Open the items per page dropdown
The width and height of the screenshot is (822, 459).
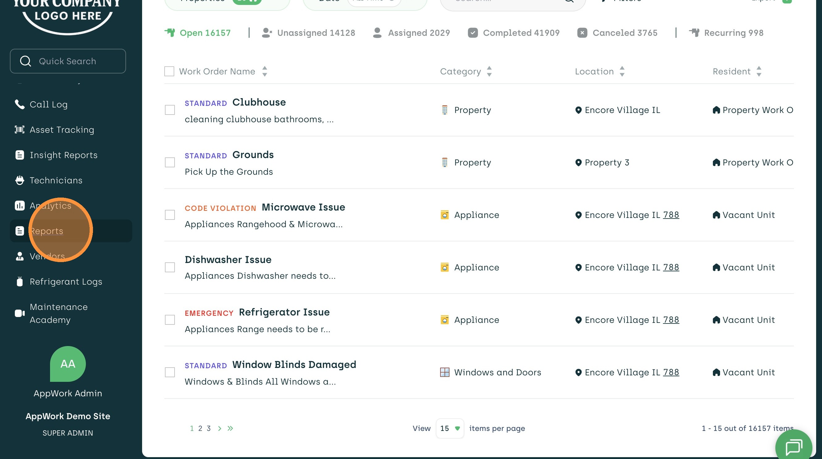(x=449, y=428)
